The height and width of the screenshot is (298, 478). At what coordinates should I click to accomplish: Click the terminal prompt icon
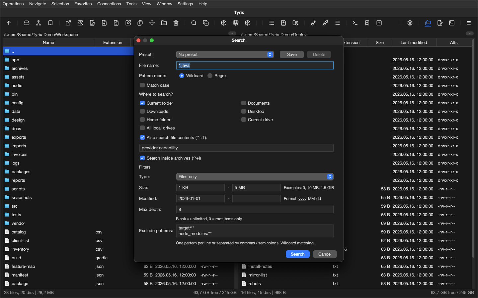point(355,23)
